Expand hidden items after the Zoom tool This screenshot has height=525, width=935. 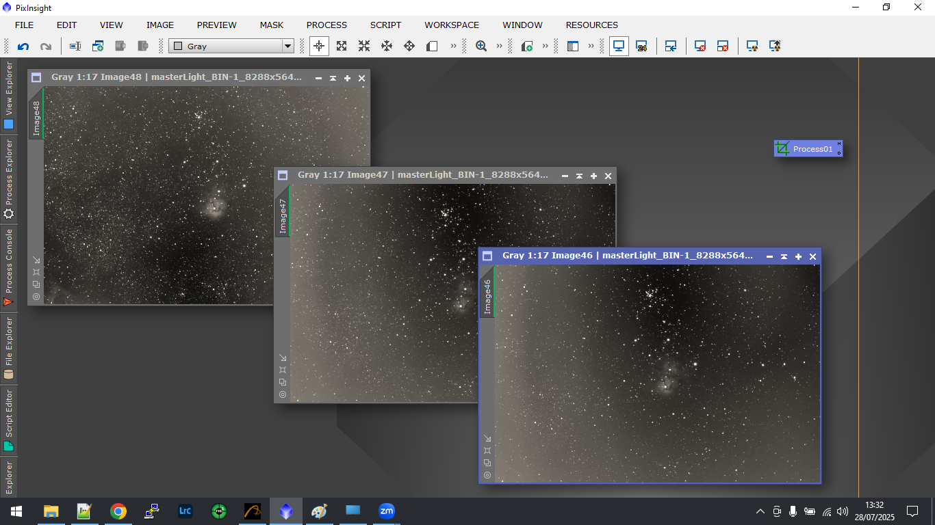(x=499, y=46)
